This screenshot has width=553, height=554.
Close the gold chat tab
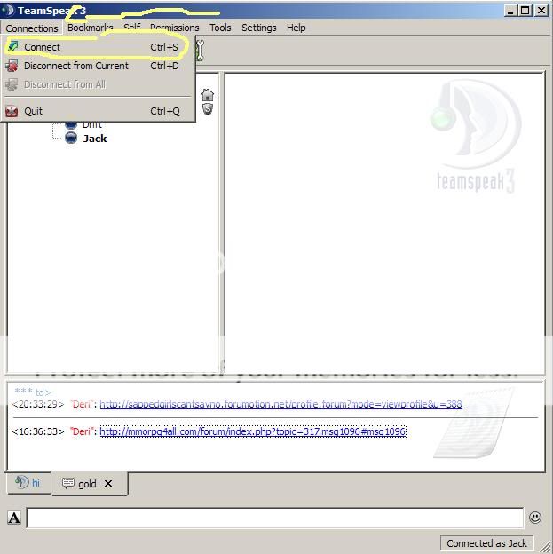point(108,483)
